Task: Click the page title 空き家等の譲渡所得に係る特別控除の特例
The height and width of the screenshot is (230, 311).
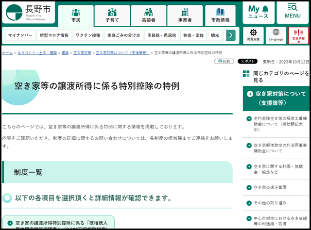Action: point(97,86)
